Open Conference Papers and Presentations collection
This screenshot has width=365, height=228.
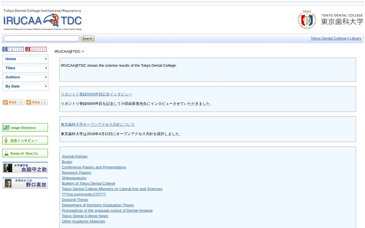(94, 167)
